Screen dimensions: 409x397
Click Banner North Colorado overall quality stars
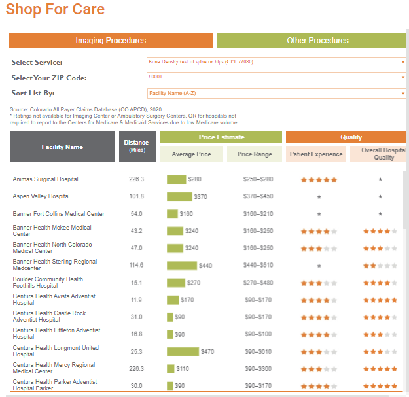click(x=380, y=248)
